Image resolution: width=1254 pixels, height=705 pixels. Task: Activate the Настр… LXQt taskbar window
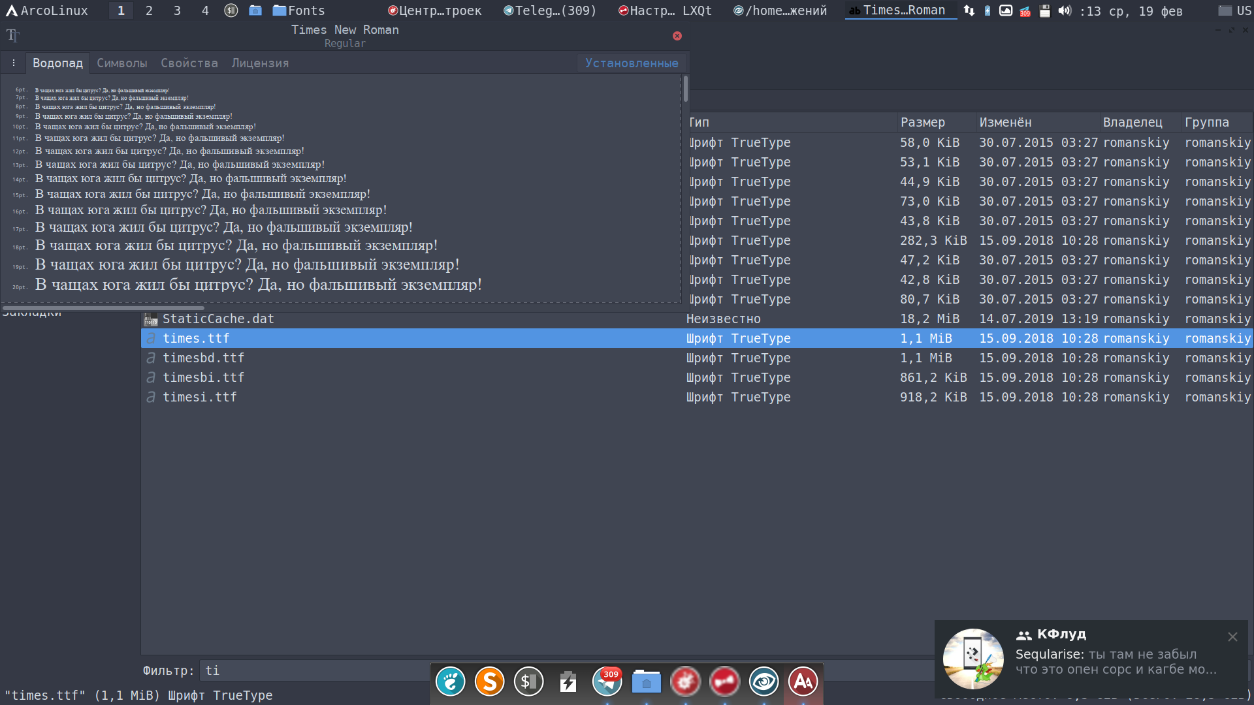(x=665, y=10)
